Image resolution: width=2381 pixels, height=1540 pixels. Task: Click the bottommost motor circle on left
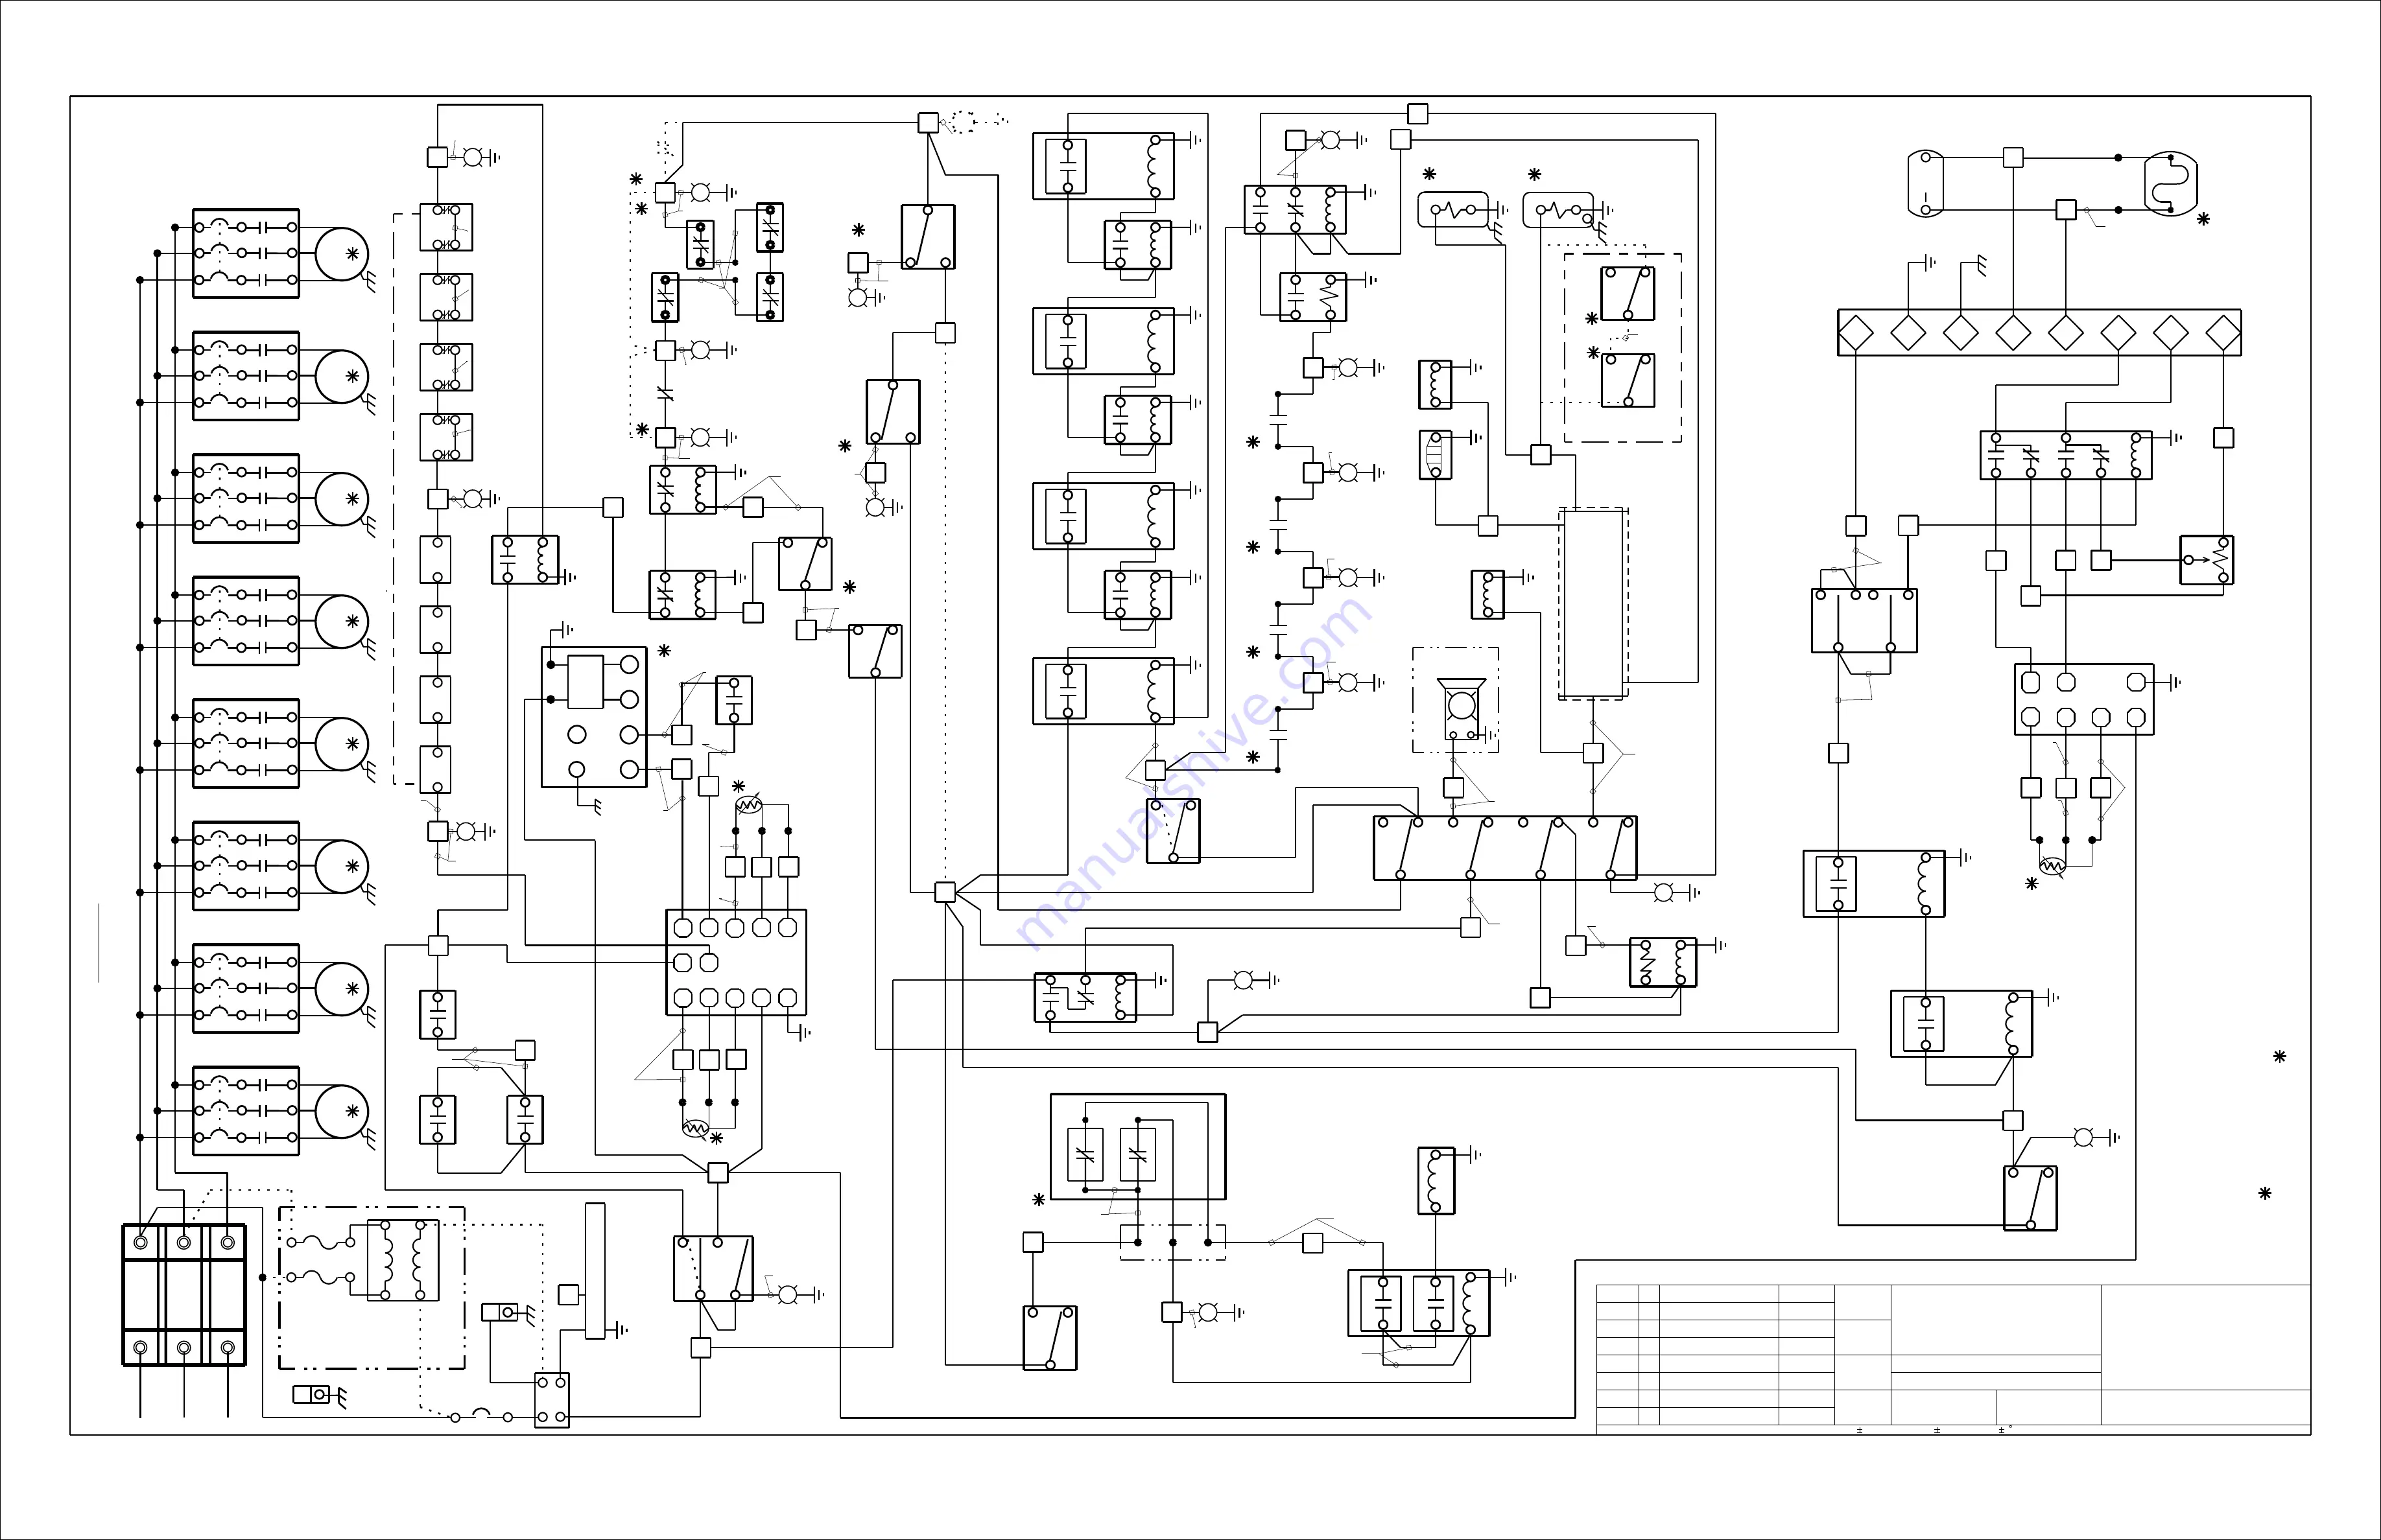(341, 1111)
